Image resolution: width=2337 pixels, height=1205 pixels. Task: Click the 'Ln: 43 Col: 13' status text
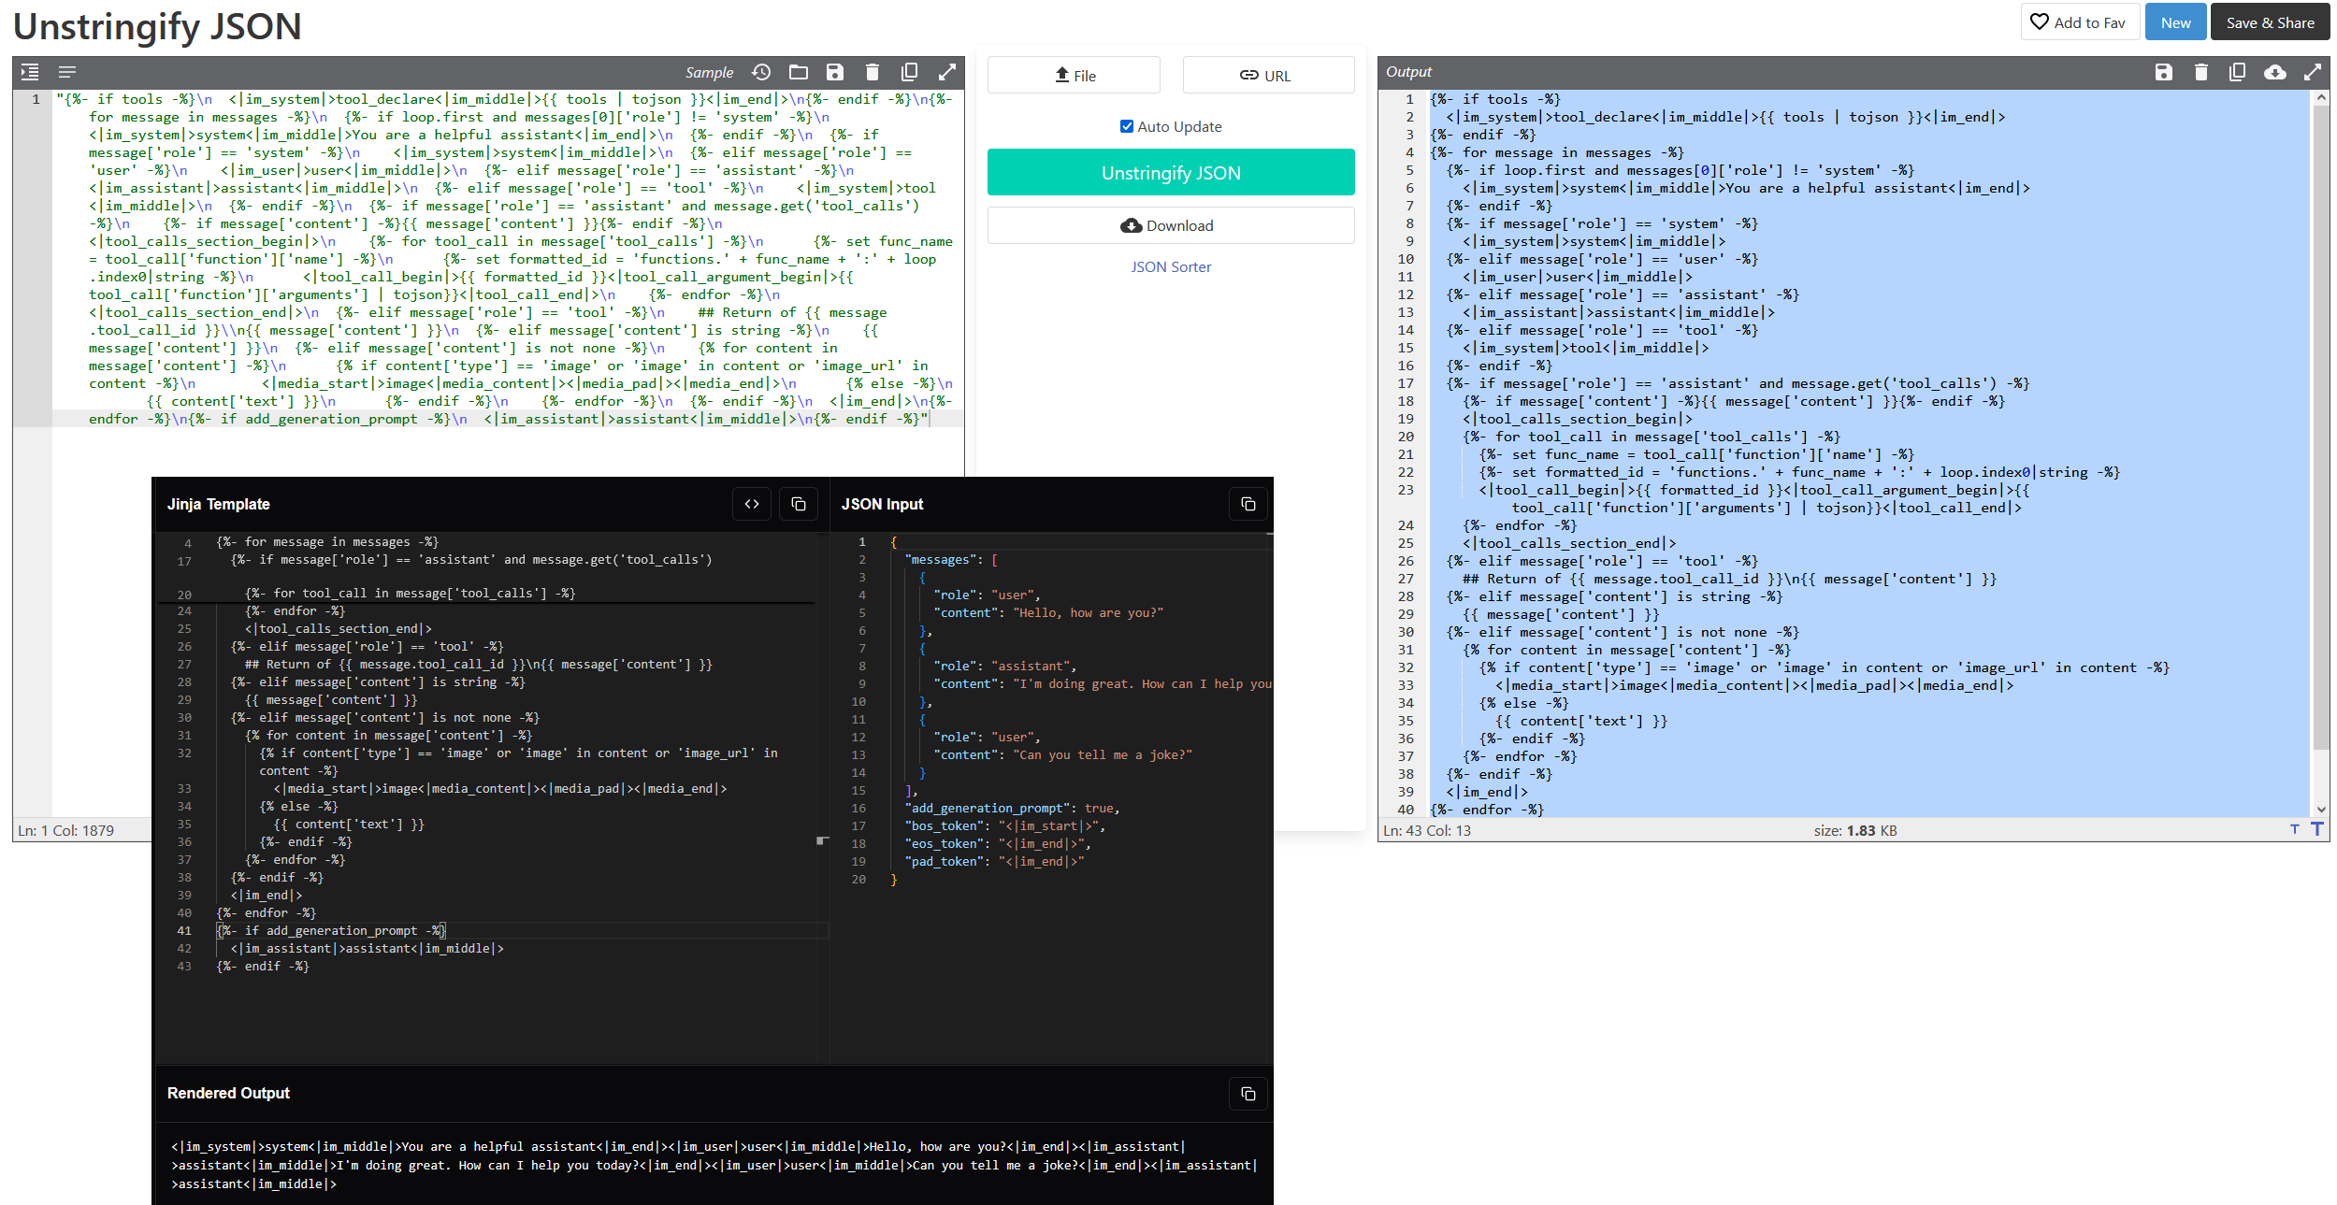click(1426, 830)
